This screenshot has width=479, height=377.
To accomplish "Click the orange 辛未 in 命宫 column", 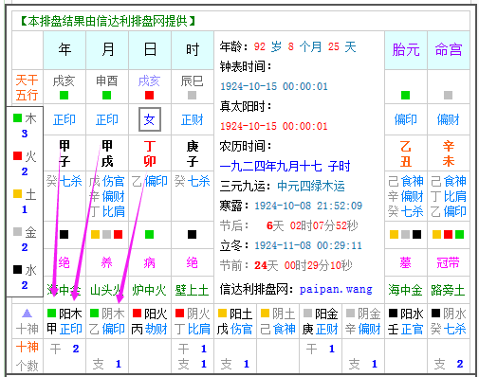I will 449,153.
